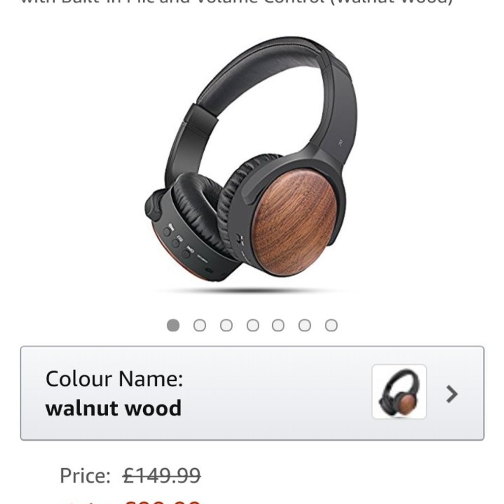Screen dimensions: 504x504
Task: Open the Colour Name selector box
Action: [252, 393]
